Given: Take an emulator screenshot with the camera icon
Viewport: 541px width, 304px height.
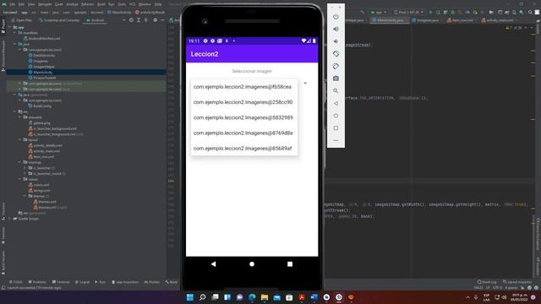Looking at the screenshot, I should [x=336, y=79].
